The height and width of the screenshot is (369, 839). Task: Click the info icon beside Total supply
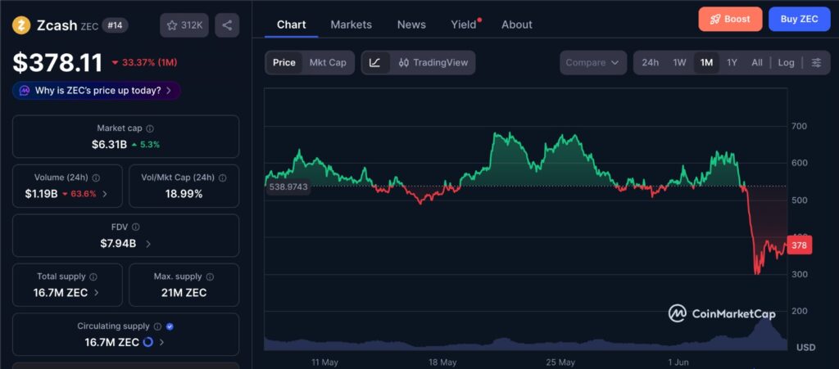click(x=93, y=277)
